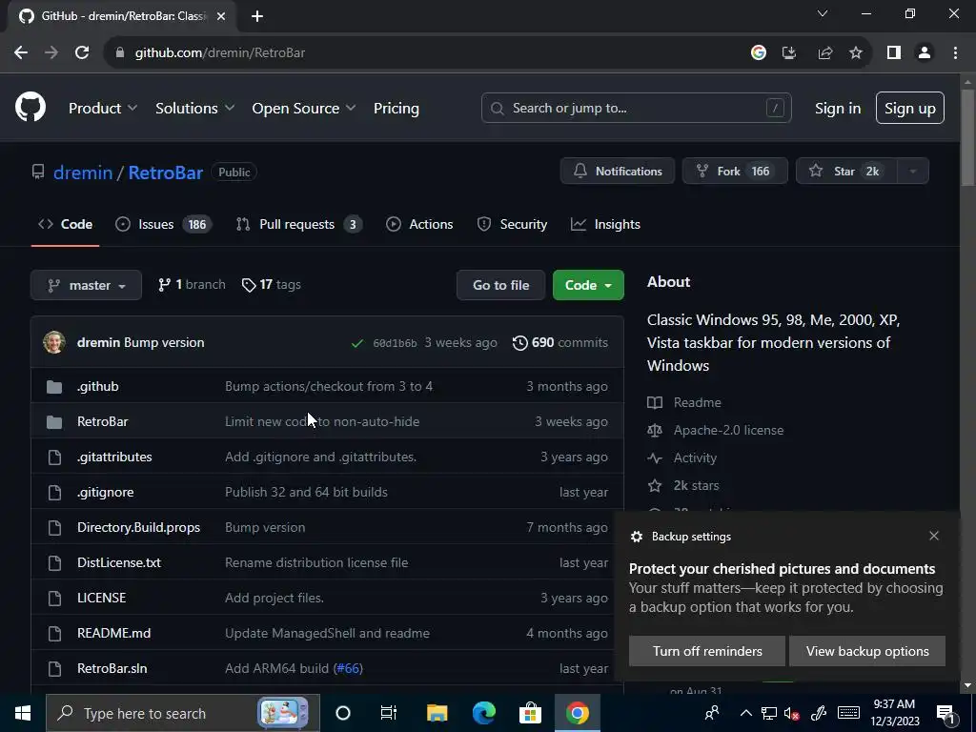This screenshot has width=976, height=732.
Task: Open Microsoft Store from the taskbar
Action: pyautogui.click(x=530, y=713)
